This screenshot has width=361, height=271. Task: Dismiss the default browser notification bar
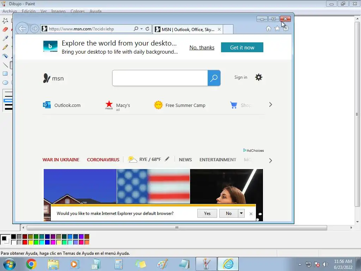251,214
